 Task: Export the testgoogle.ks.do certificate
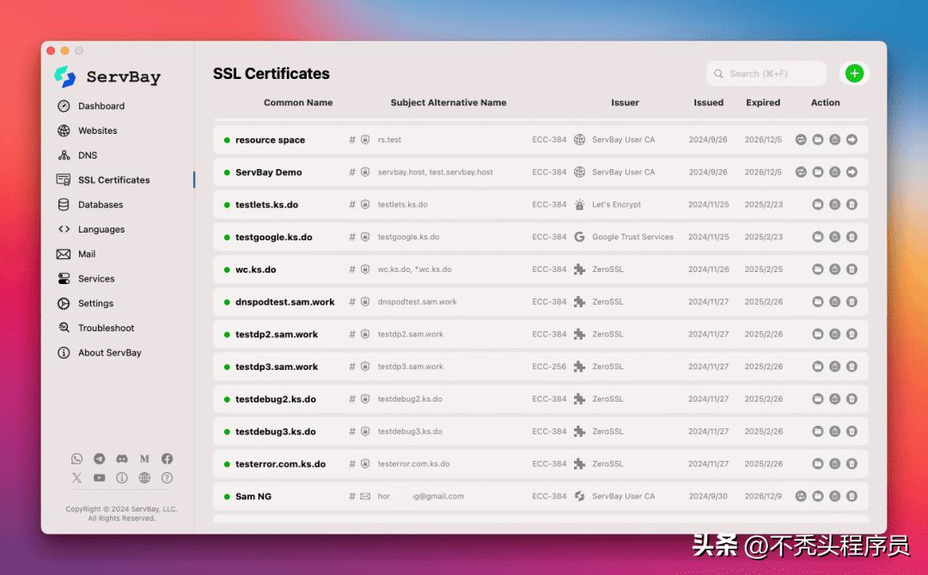click(834, 237)
